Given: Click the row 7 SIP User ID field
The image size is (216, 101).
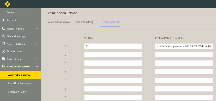Looking at the screenshot, I should pos(113,97).
